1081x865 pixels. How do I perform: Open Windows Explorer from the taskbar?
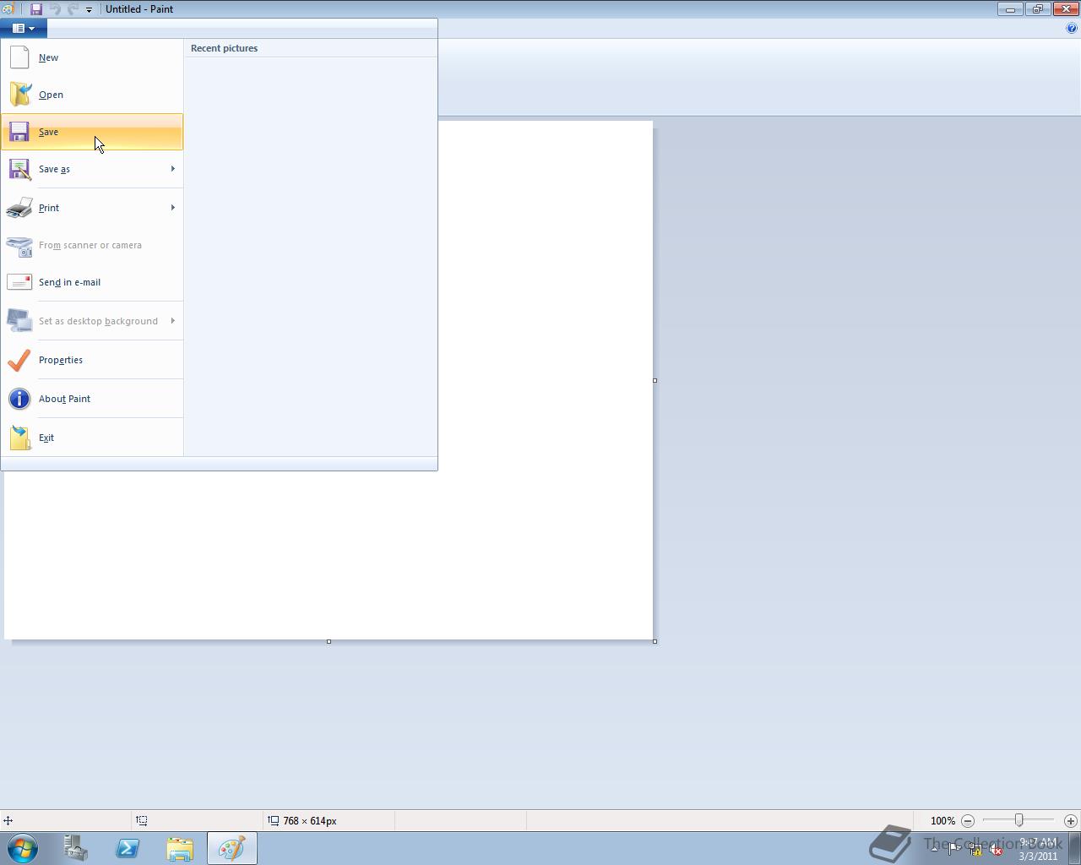coord(180,848)
